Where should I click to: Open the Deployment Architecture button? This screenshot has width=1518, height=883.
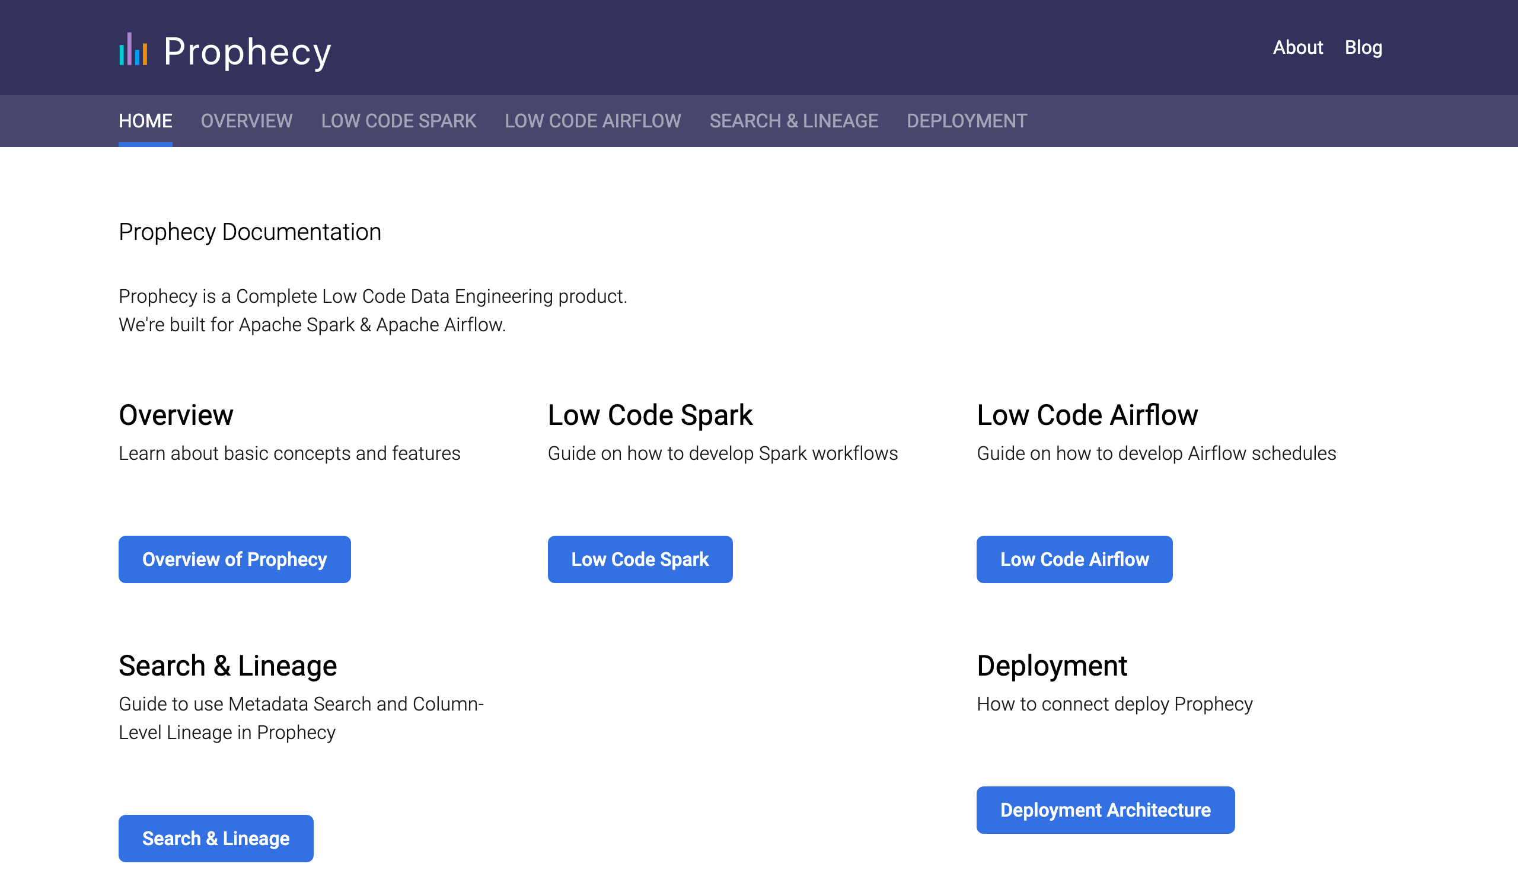tap(1105, 810)
